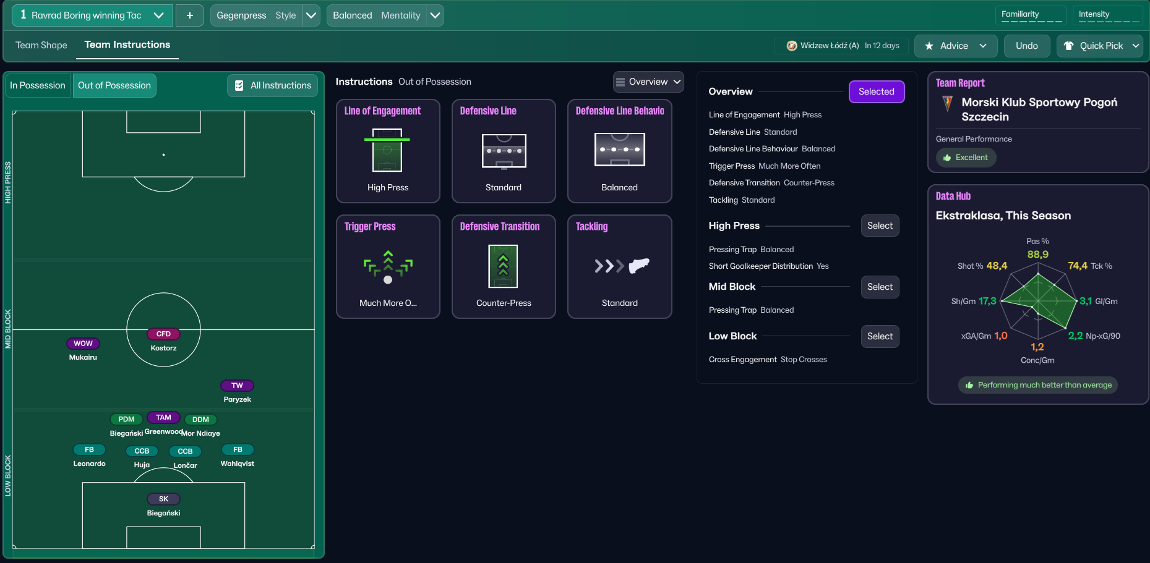The width and height of the screenshot is (1150, 563).
Task: Expand the Overview view dropdown
Action: 648,82
